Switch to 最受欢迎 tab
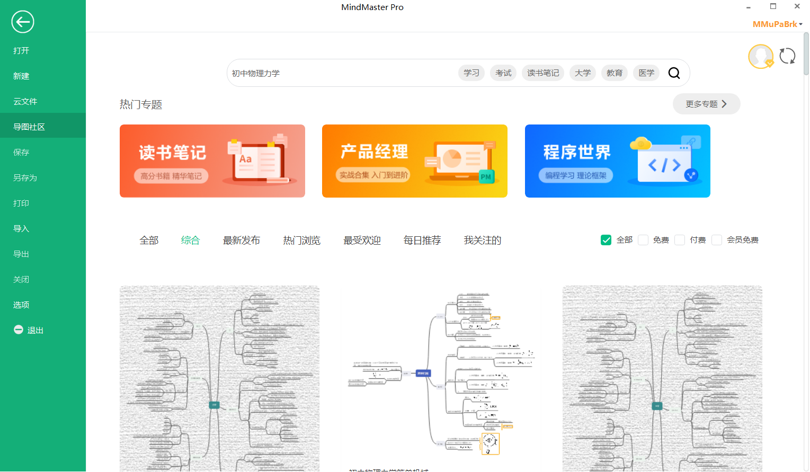Viewport: 810px width, 472px height. pos(362,241)
